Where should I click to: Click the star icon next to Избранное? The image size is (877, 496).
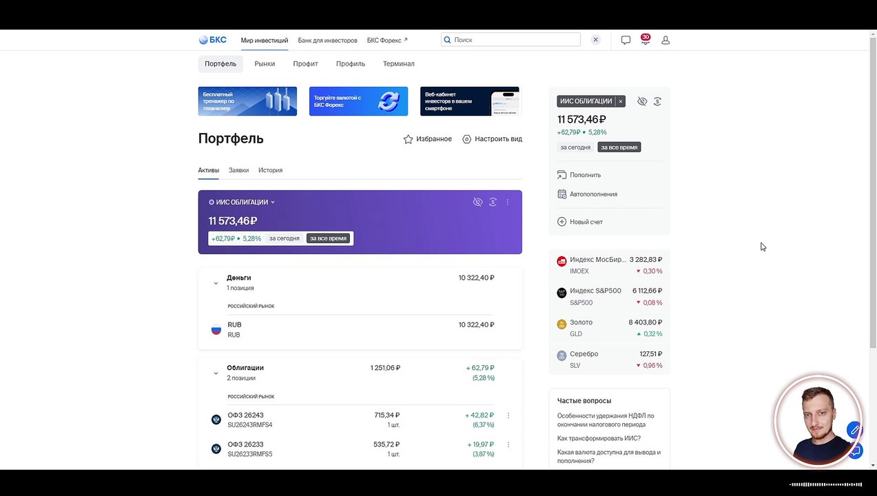tap(408, 139)
